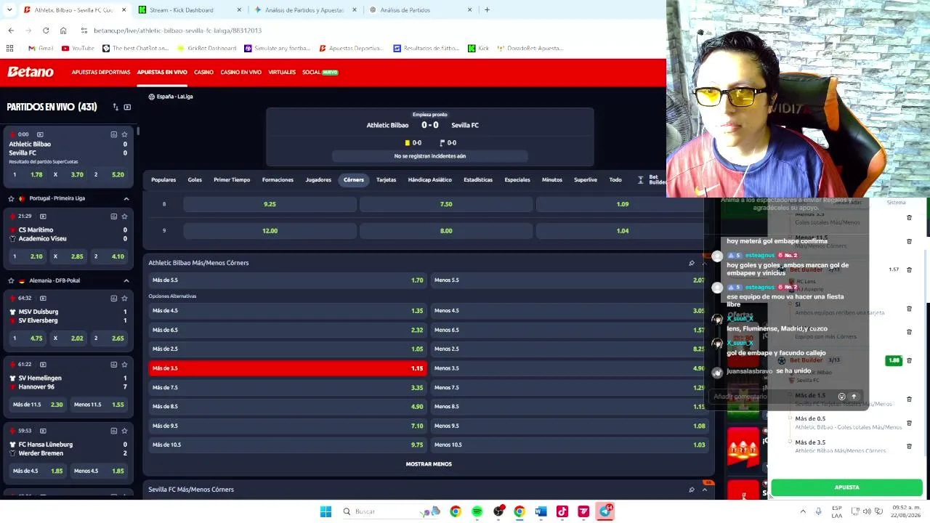Pin the Athletic Bilbao Más/Menos Córners market
This screenshot has width=930, height=523.
point(691,263)
